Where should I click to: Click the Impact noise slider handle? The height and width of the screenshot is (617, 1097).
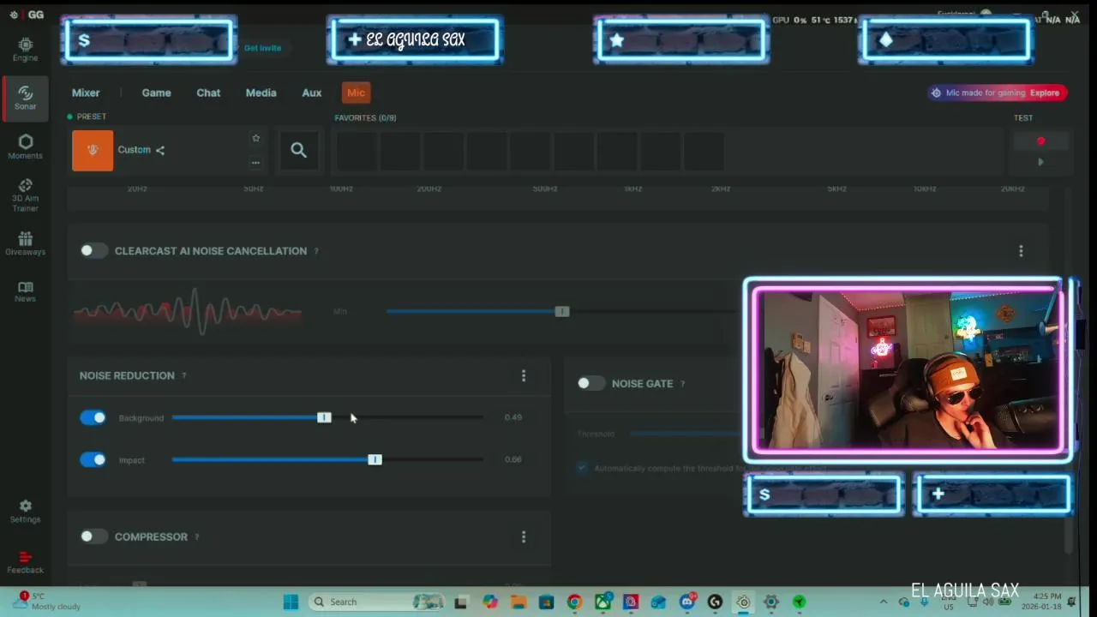[x=375, y=459]
